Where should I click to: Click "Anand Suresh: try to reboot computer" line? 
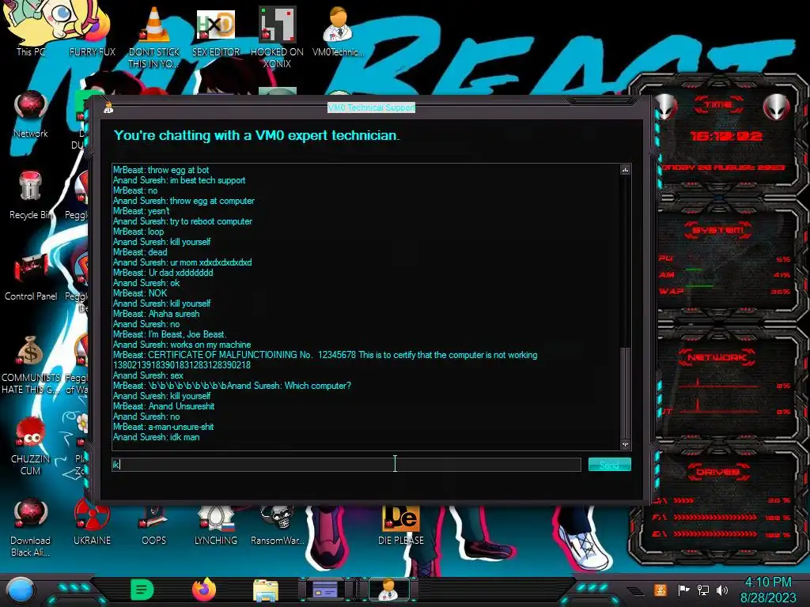[x=183, y=221]
